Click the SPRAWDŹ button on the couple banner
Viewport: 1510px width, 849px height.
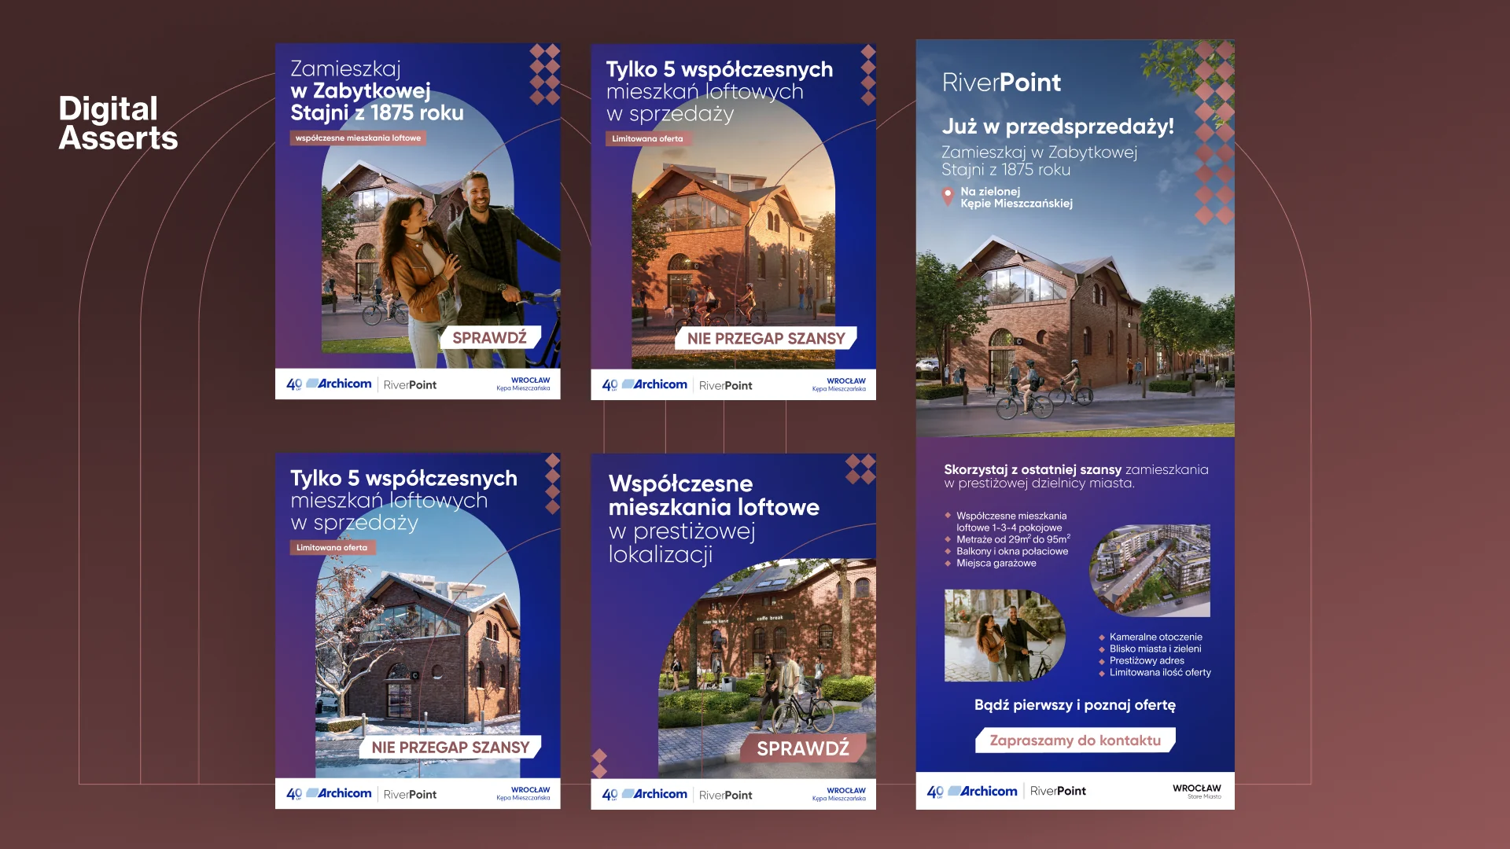click(x=490, y=337)
